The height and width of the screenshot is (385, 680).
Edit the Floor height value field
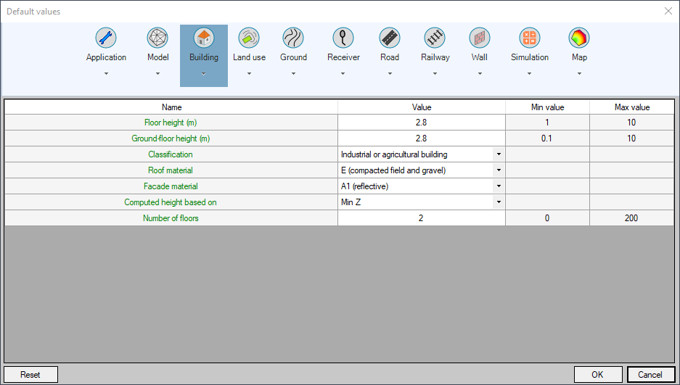click(x=422, y=123)
